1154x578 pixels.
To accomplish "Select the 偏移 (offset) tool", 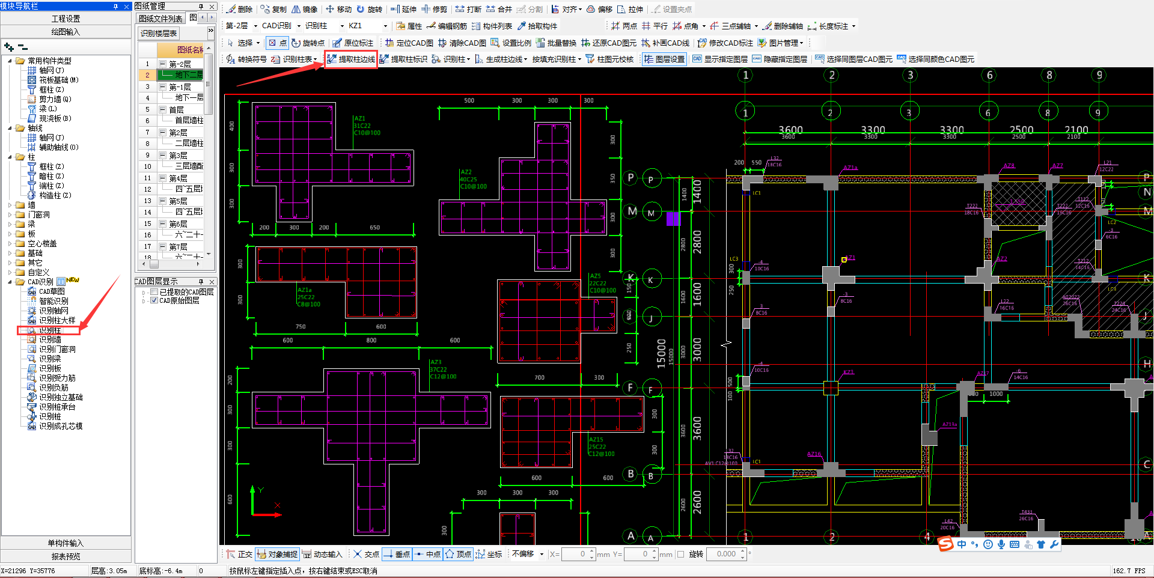I will [x=600, y=9].
